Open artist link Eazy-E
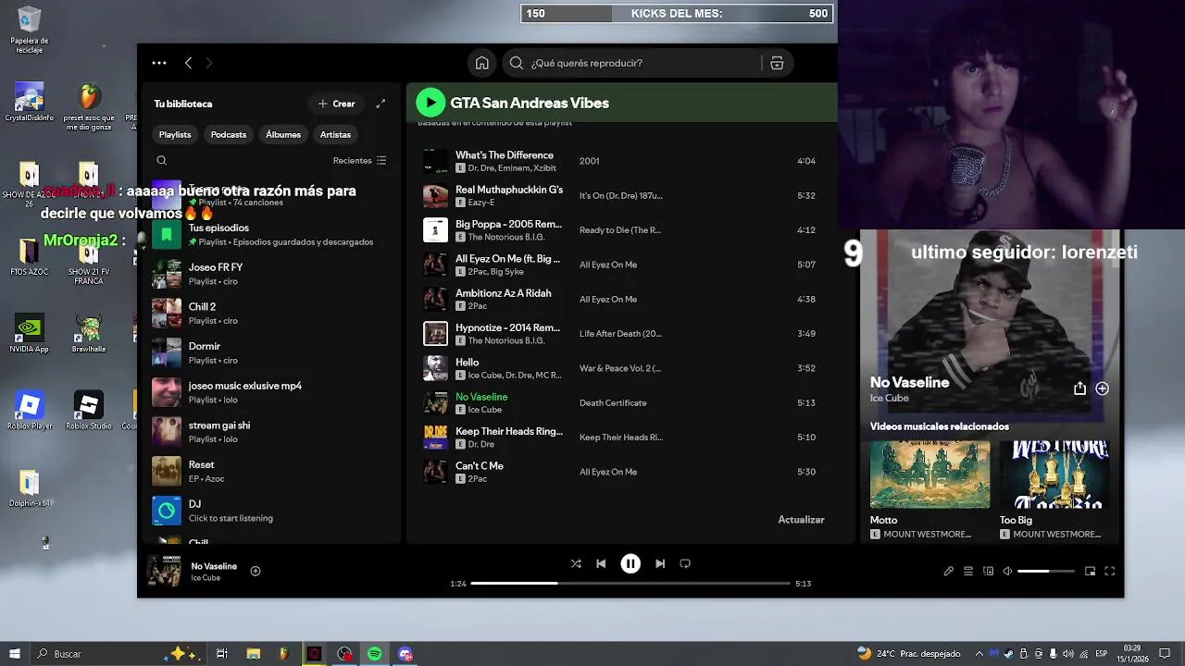 [x=481, y=203]
